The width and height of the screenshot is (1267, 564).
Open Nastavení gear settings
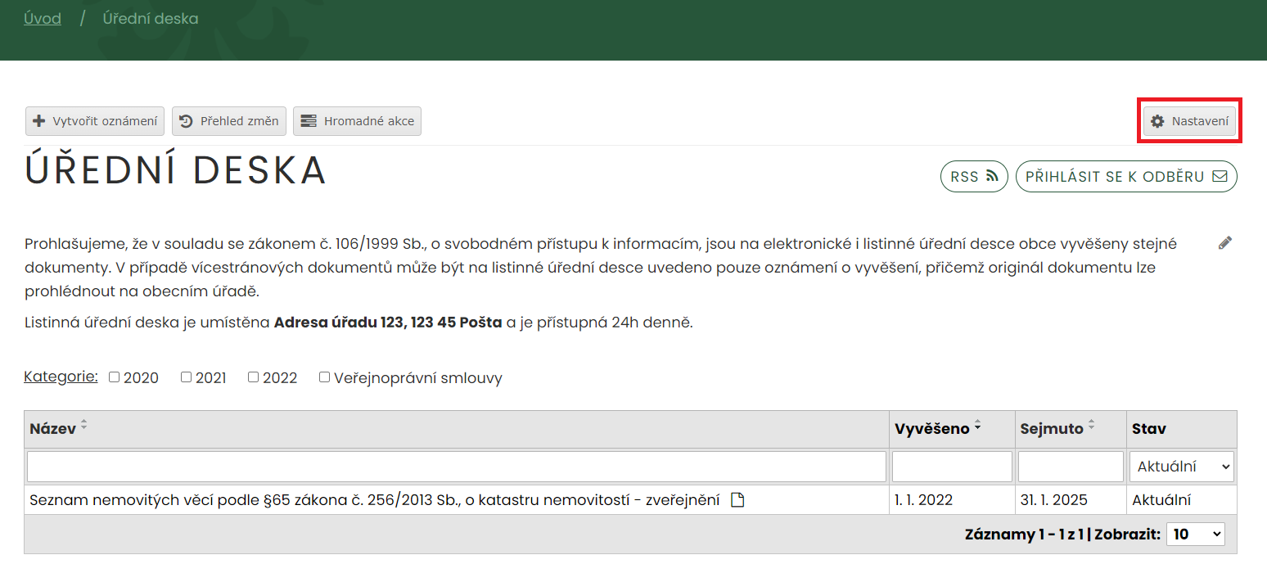(x=1190, y=121)
